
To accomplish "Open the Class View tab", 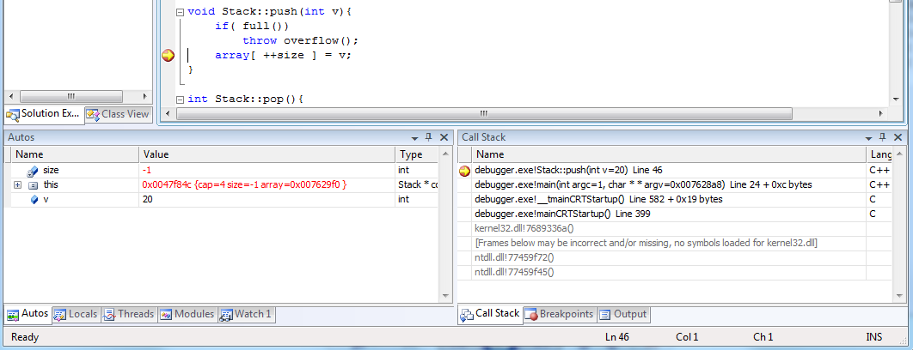I will (118, 114).
